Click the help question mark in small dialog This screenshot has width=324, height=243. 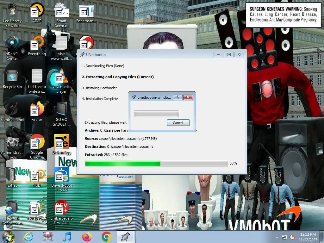[178, 97]
